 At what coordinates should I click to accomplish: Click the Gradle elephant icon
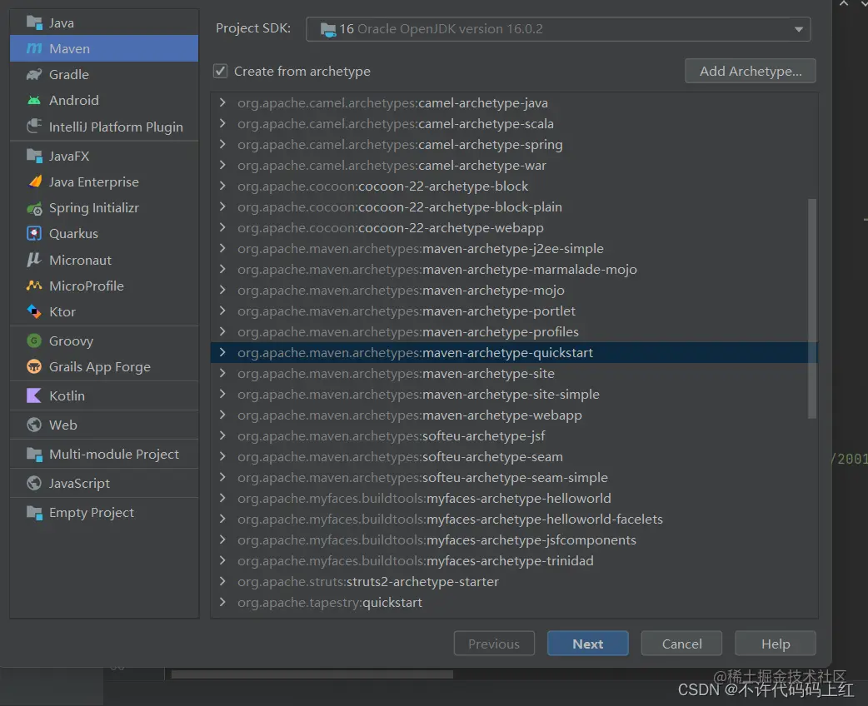[34, 74]
